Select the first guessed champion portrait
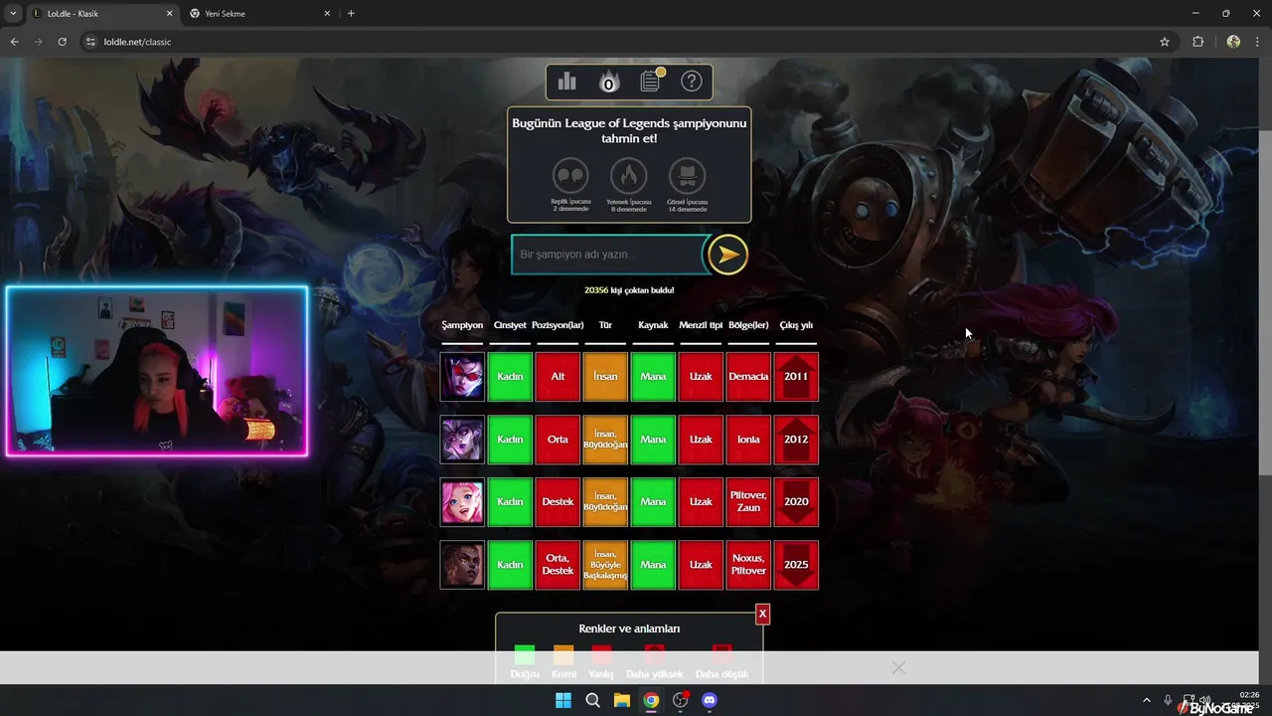 [x=462, y=377]
